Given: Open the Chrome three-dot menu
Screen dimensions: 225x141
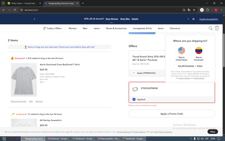Looking at the screenshot, I should [221, 10].
